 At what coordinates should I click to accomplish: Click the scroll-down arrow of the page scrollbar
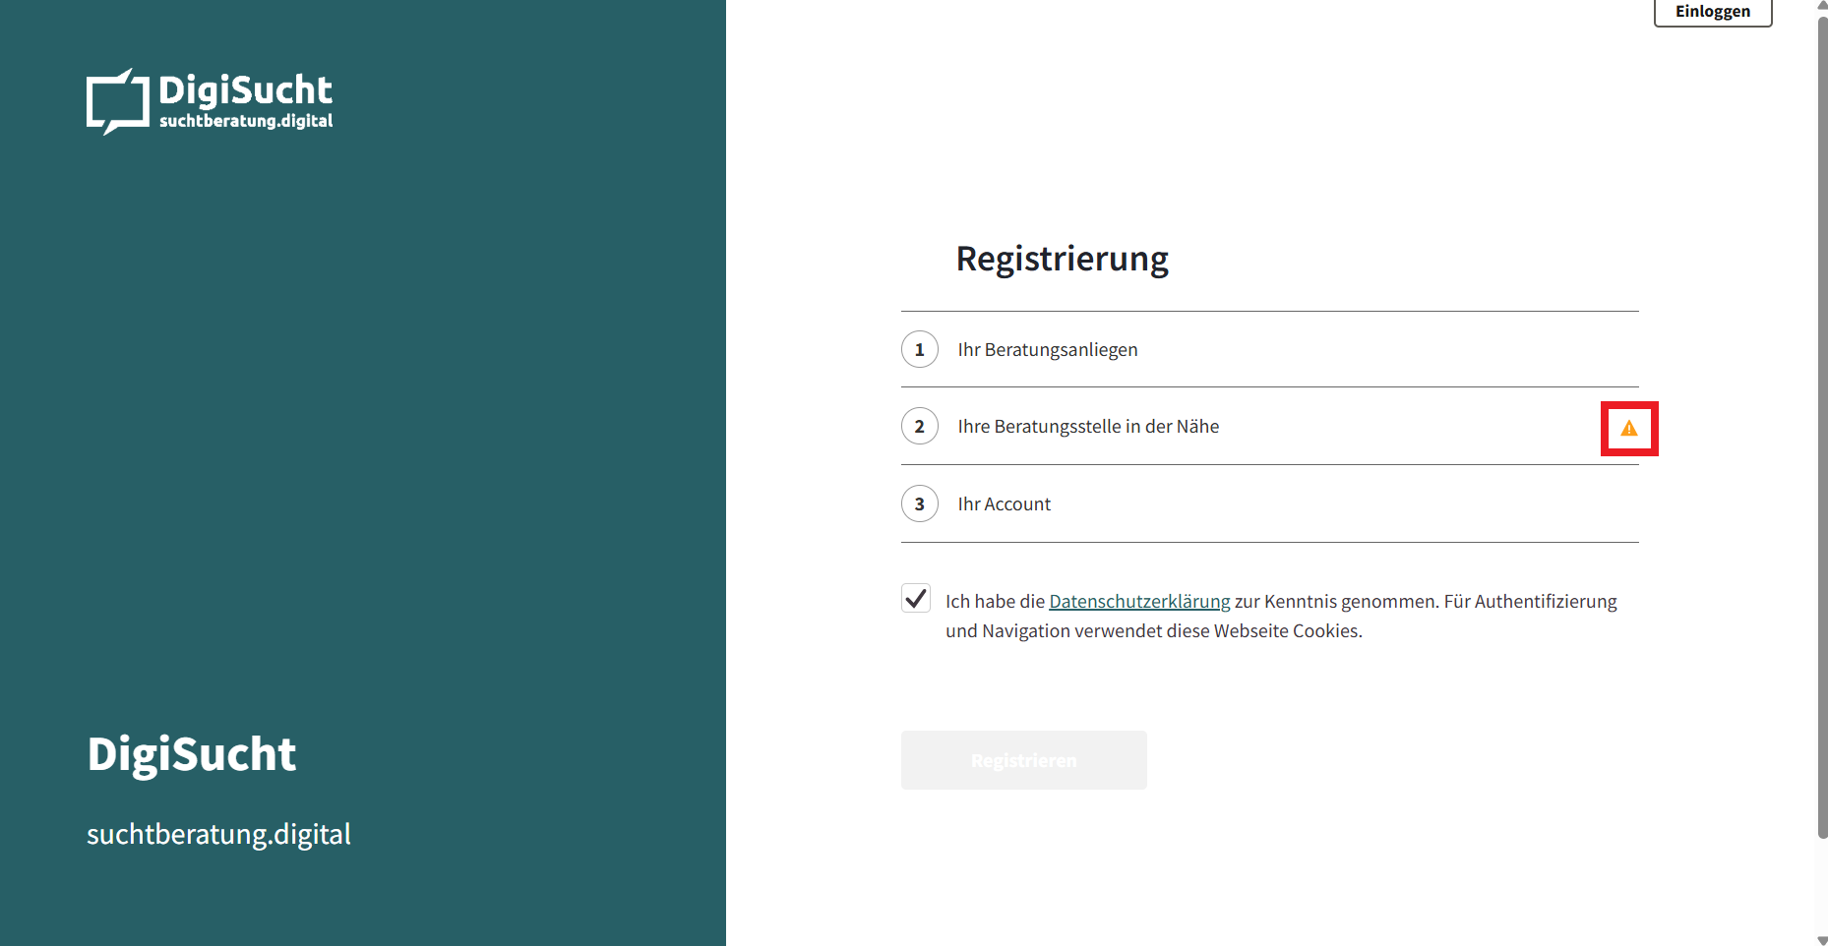click(x=1821, y=940)
